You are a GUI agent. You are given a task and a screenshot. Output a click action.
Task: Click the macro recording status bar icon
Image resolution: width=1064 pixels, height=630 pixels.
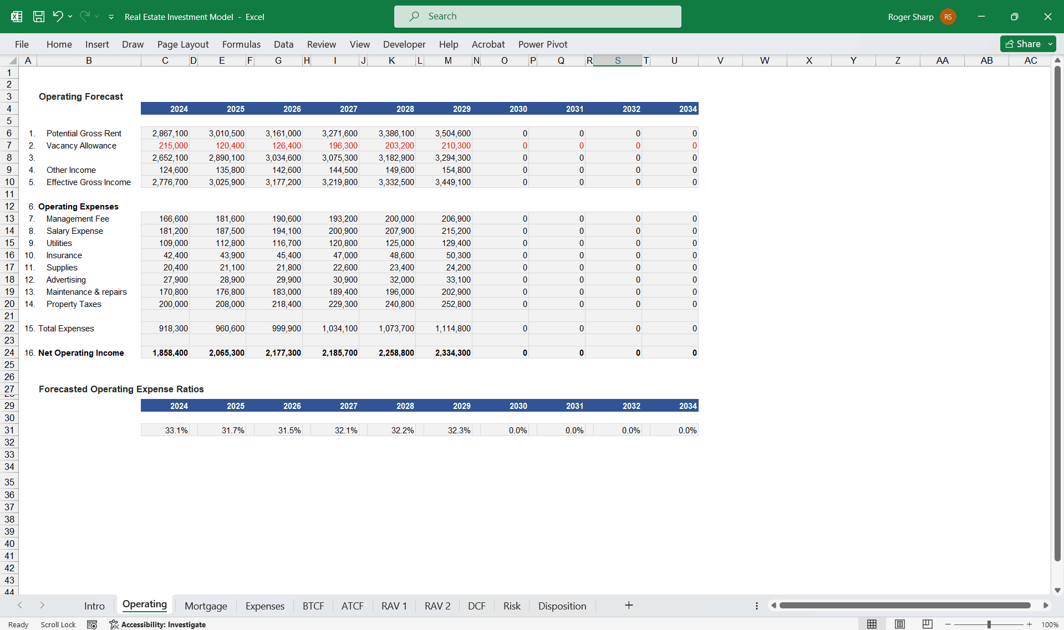(92, 624)
